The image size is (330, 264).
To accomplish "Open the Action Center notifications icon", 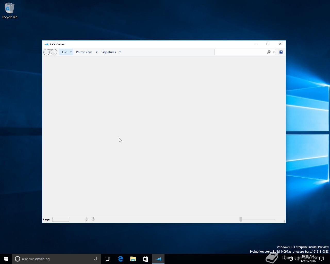I will point(321,259).
